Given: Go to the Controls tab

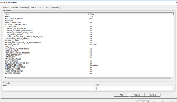Looking at the screenshot, I should click(x=33, y=7).
